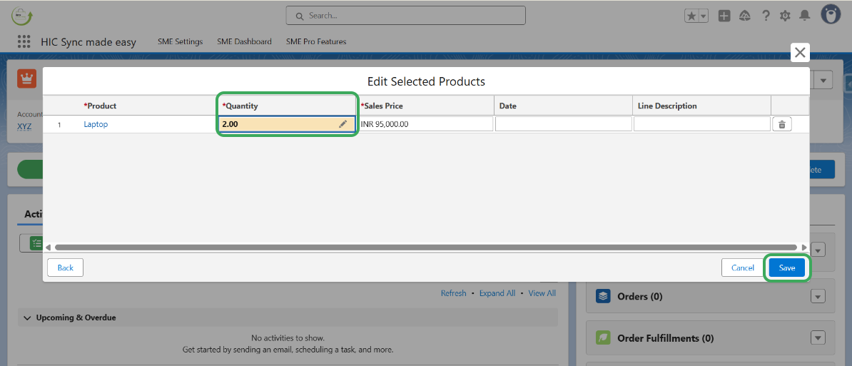Open the App Launcher grid icon
This screenshot has width=852, height=366.
(x=24, y=41)
